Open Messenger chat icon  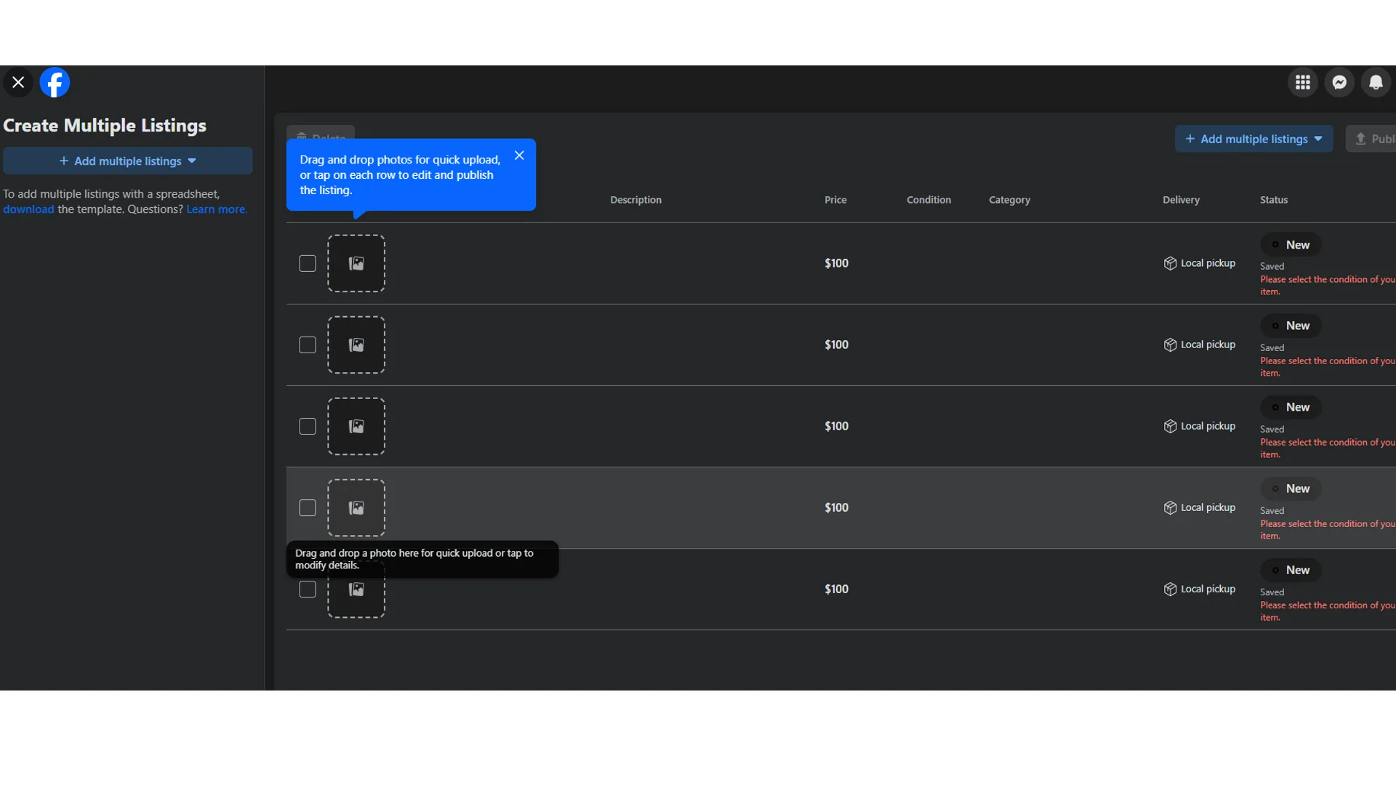(x=1339, y=83)
